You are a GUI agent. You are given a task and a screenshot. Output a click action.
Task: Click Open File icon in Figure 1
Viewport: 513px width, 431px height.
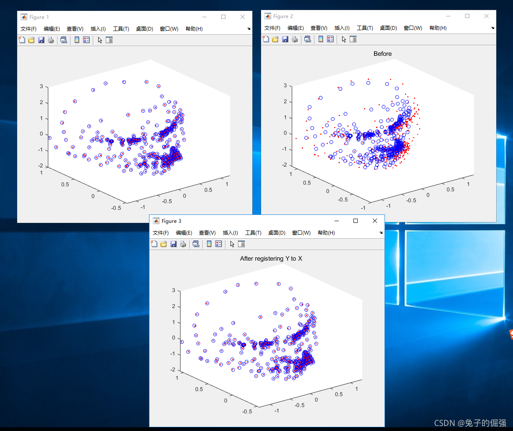[x=31, y=40]
